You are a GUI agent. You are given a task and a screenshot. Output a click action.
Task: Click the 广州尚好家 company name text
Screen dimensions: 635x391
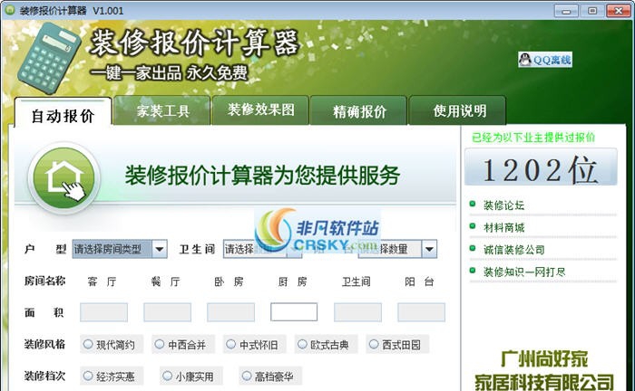click(x=544, y=358)
